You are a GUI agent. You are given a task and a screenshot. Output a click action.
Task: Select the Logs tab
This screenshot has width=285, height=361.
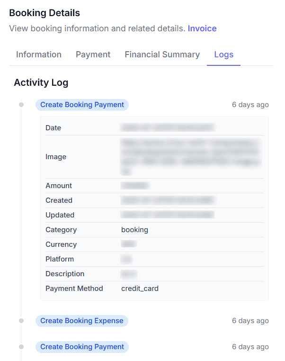click(x=223, y=54)
